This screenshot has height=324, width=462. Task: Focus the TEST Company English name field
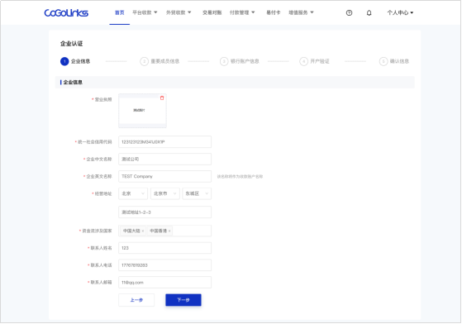coord(164,176)
